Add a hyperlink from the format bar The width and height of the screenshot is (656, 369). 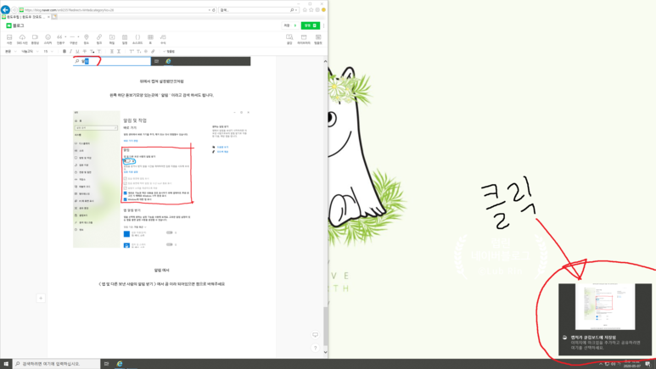pyautogui.click(x=153, y=52)
